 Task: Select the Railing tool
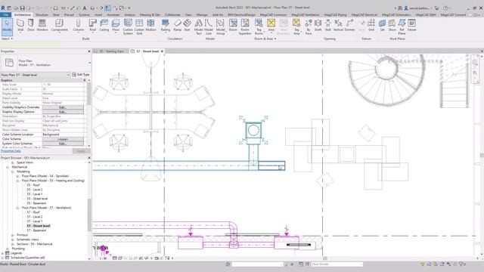pyautogui.click(x=166, y=25)
